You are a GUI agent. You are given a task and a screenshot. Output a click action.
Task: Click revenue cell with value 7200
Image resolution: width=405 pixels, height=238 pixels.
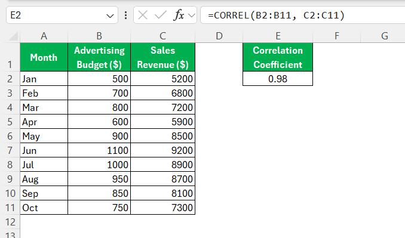point(162,107)
